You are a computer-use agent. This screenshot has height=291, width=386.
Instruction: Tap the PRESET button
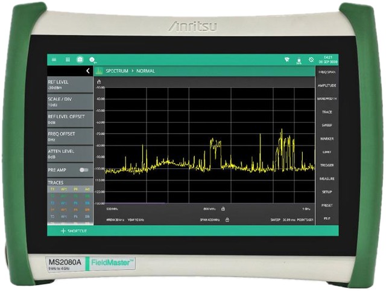pos(327,205)
